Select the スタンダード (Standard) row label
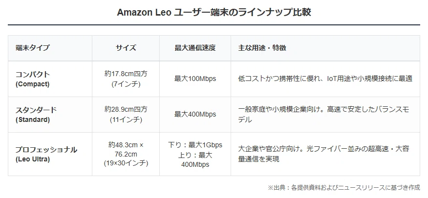Image resolution: width=428 pixels, height=198 pixels. tap(36, 115)
